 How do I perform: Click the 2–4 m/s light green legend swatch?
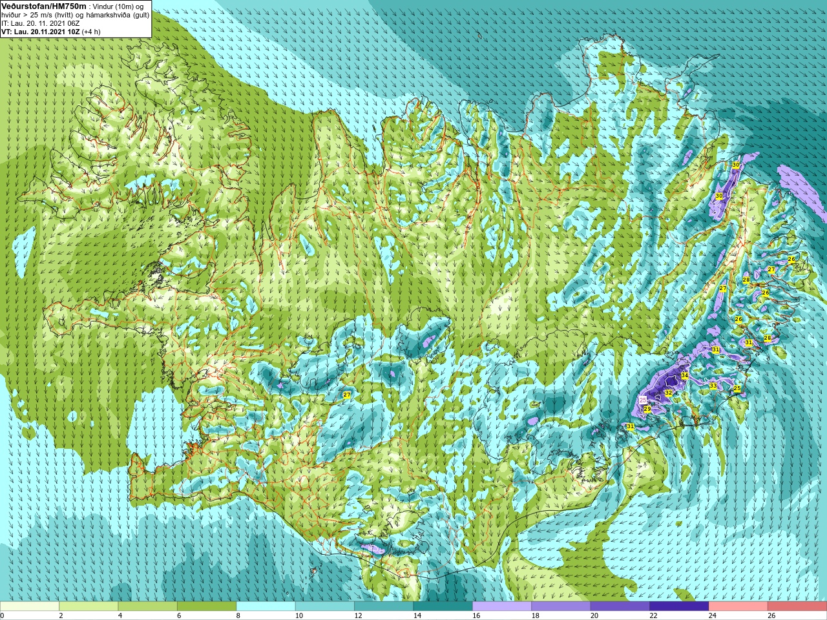89,606
